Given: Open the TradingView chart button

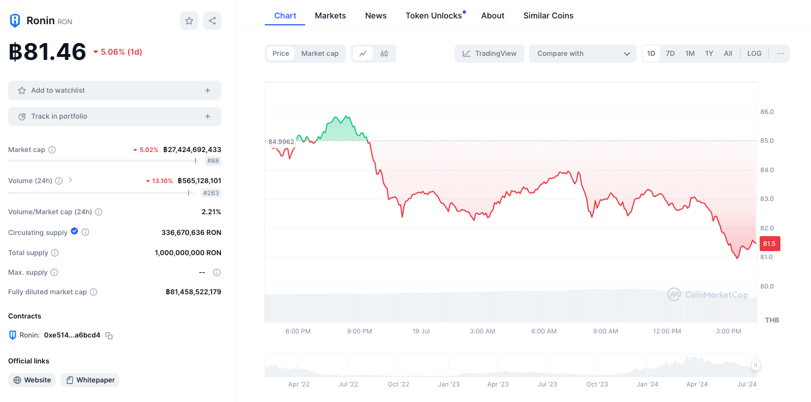Looking at the screenshot, I should pos(490,54).
